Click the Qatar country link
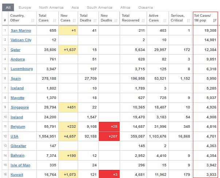220x178 pixels. [16, 50]
